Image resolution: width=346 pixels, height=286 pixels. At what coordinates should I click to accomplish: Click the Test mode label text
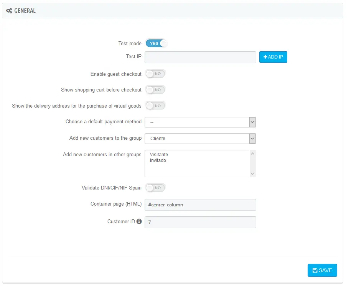[x=130, y=44]
